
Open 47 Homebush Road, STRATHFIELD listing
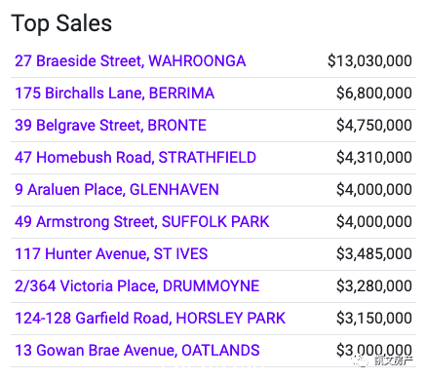tap(136, 158)
